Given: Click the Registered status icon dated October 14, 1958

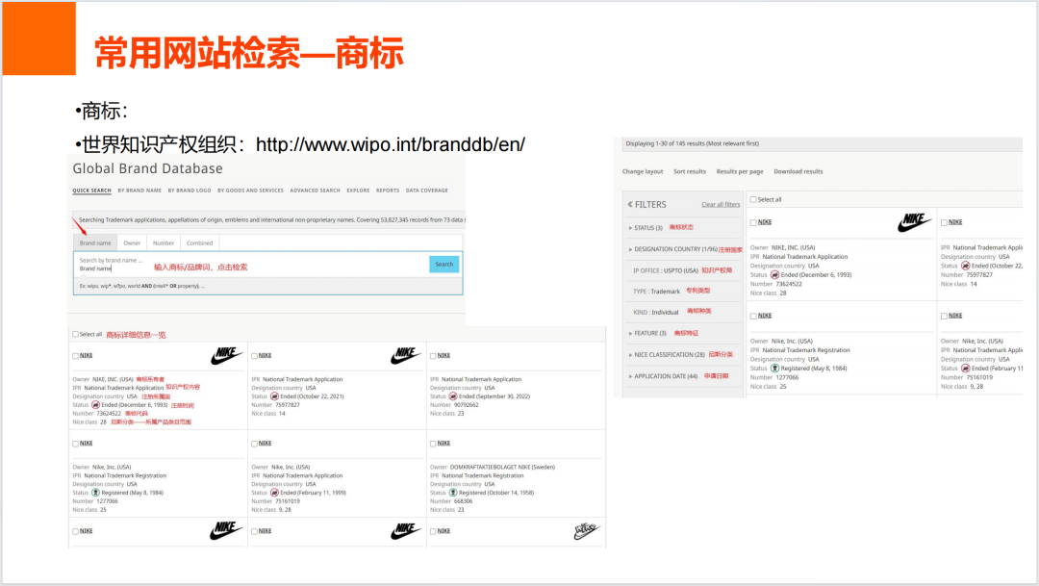Looking at the screenshot, I should point(453,493).
